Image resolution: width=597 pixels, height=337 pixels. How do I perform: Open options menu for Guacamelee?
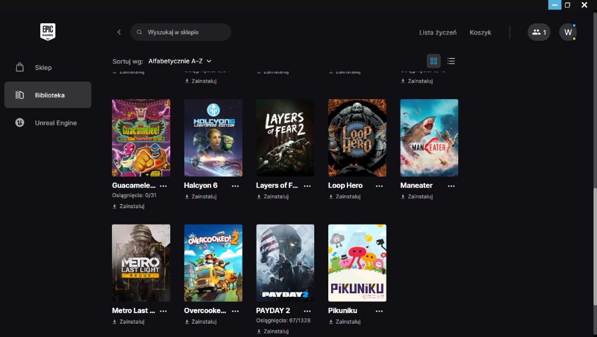coord(163,186)
